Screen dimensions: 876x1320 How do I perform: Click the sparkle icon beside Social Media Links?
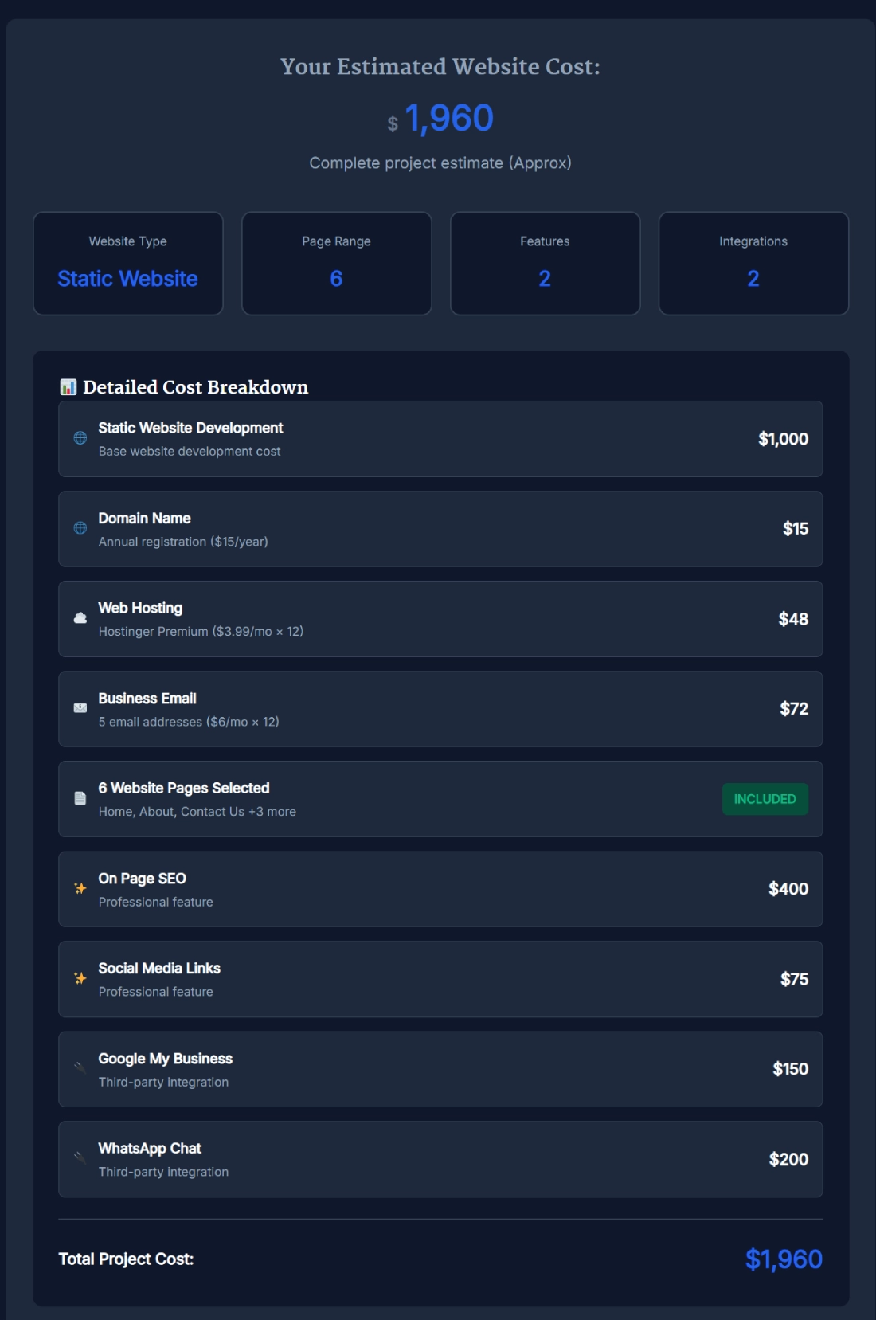click(x=80, y=978)
